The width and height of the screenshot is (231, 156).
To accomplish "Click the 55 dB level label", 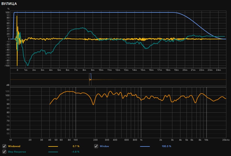I will tap(8, 133).
